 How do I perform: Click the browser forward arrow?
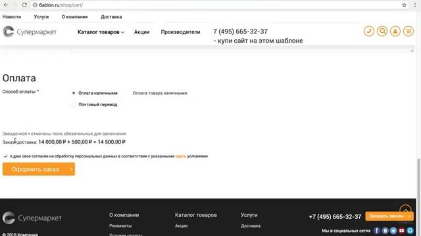click(15, 5)
